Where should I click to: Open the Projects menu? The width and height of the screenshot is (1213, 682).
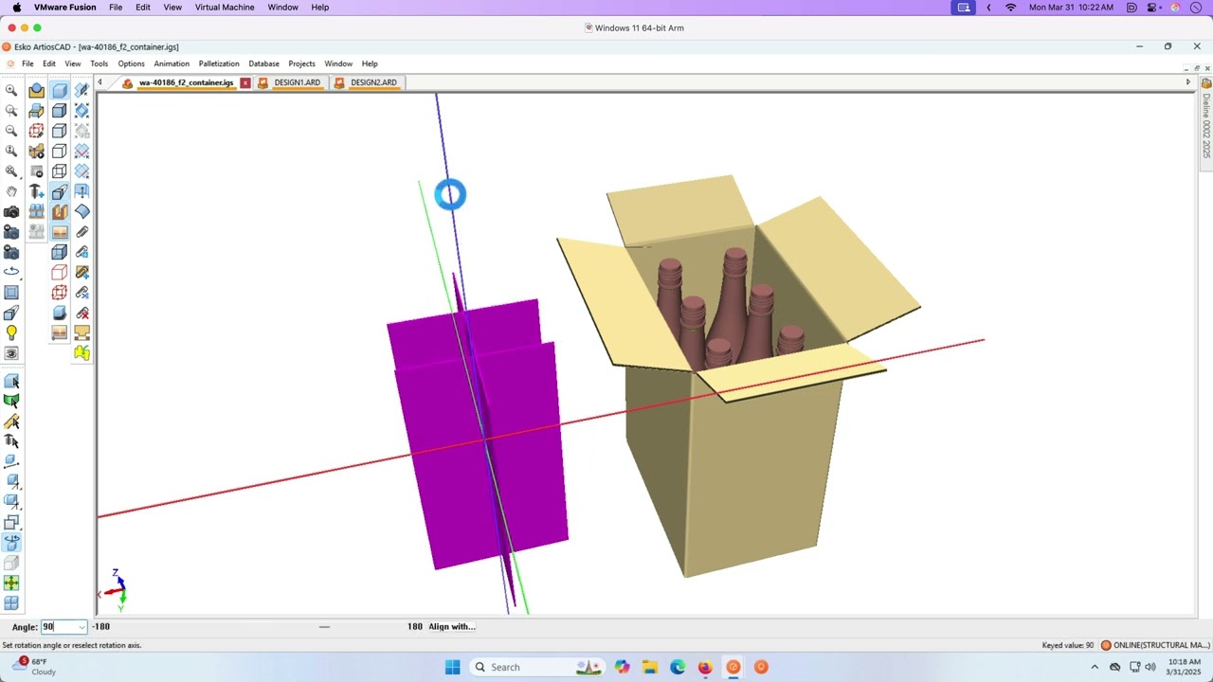click(x=301, y=63)
